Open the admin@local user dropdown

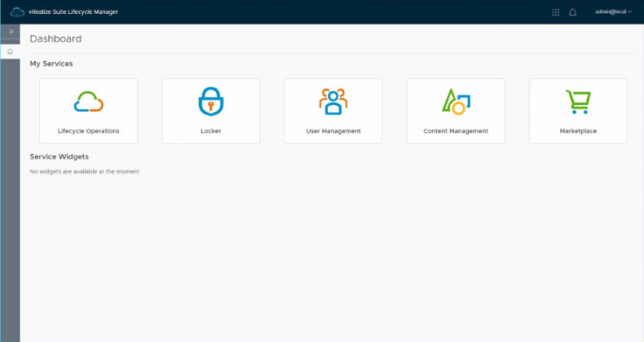613,12
